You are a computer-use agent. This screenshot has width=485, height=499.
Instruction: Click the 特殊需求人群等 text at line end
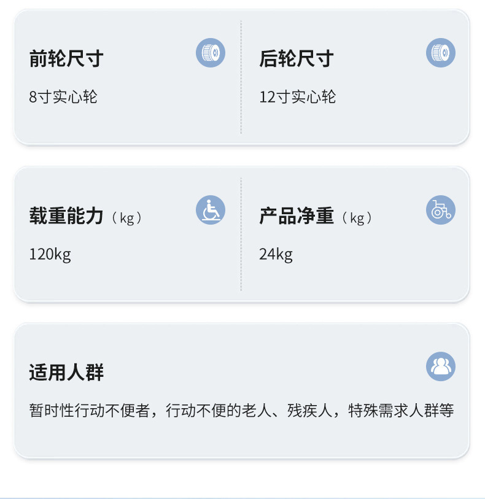pos(401,411)
